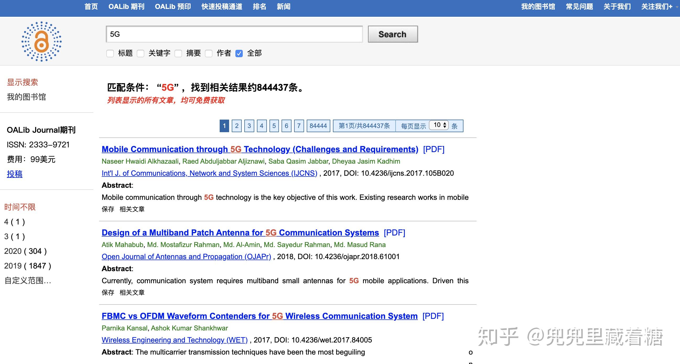Open 我的图书馆 in the left sidebar

pos(26,97)
